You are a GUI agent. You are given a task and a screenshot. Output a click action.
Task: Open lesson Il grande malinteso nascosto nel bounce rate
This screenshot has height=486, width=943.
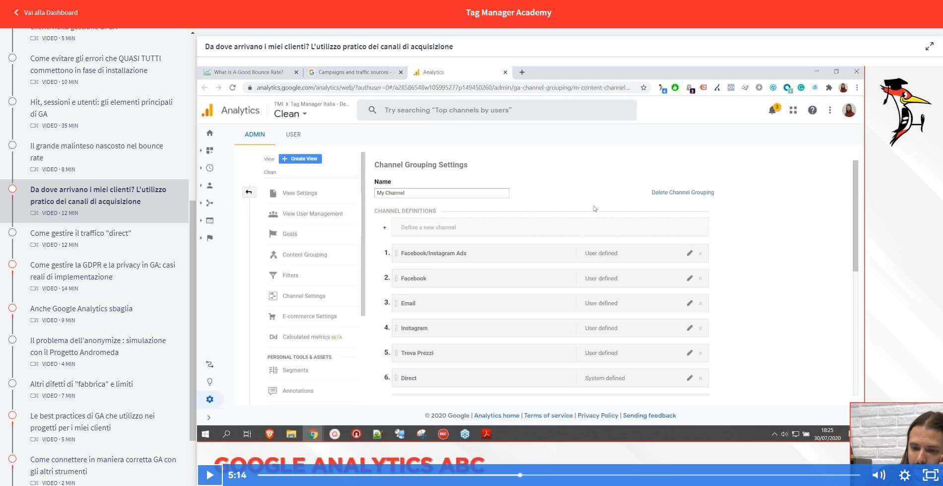[x=97, y=151]
